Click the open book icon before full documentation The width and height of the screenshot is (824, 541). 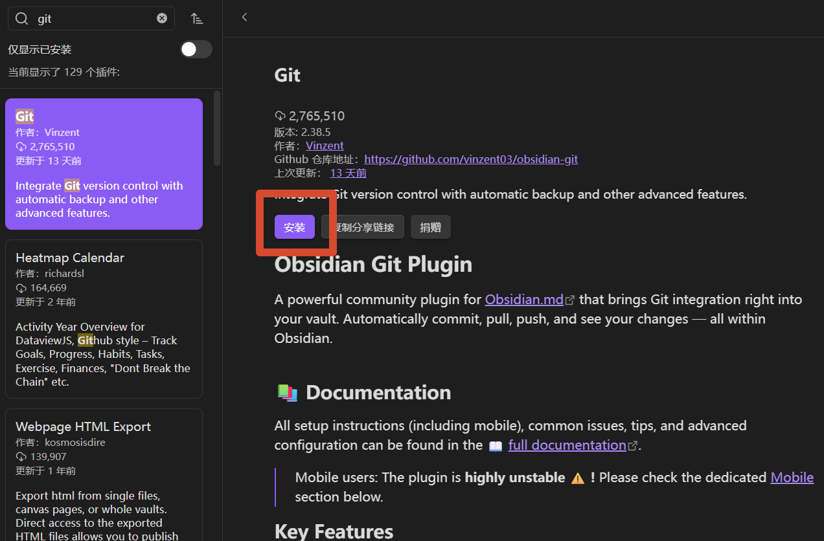[496, 446]
